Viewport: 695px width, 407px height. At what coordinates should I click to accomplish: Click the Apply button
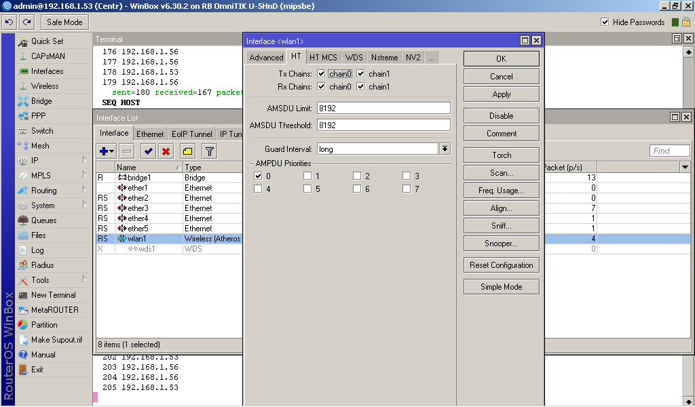tap(502, 94)
